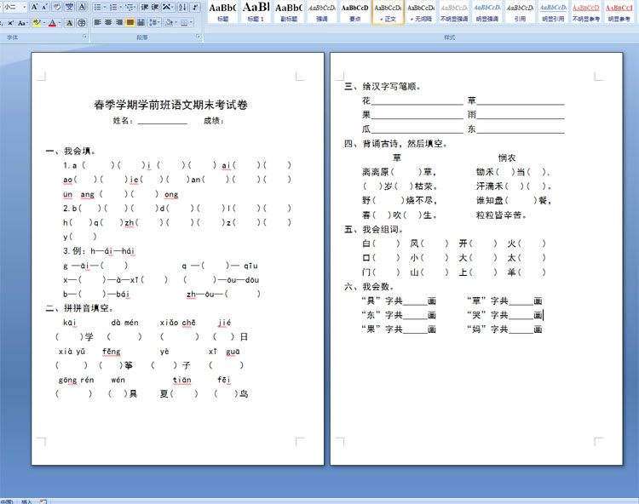Click the Borders icon
Screen dimensions: 639x504
click(x=184, y=22)
